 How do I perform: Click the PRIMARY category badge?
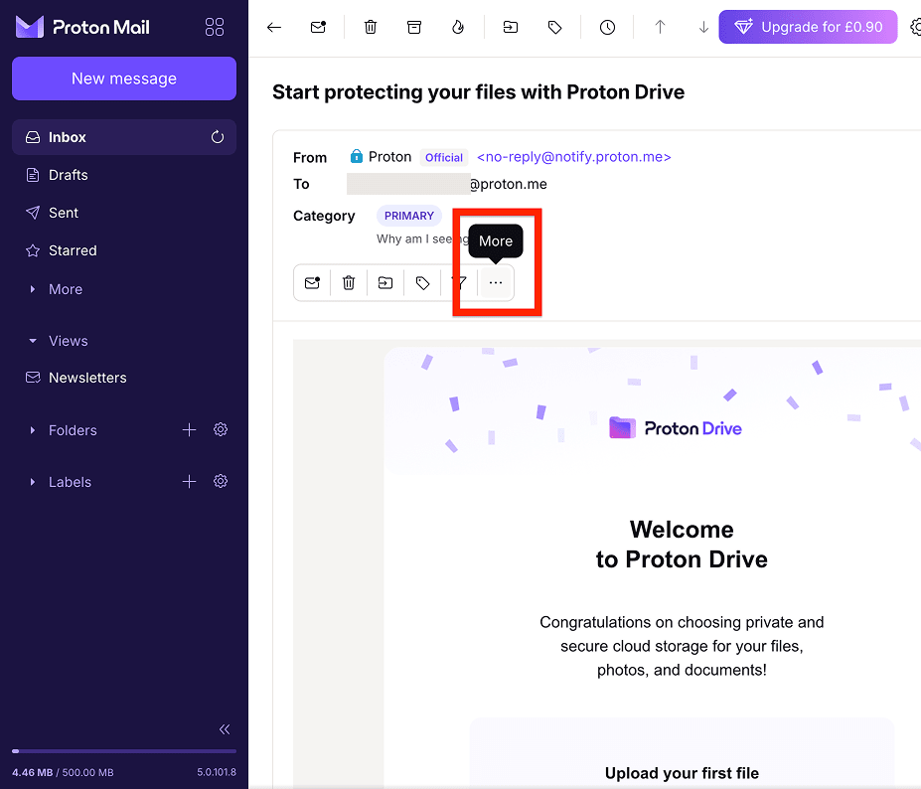(408, 216)
